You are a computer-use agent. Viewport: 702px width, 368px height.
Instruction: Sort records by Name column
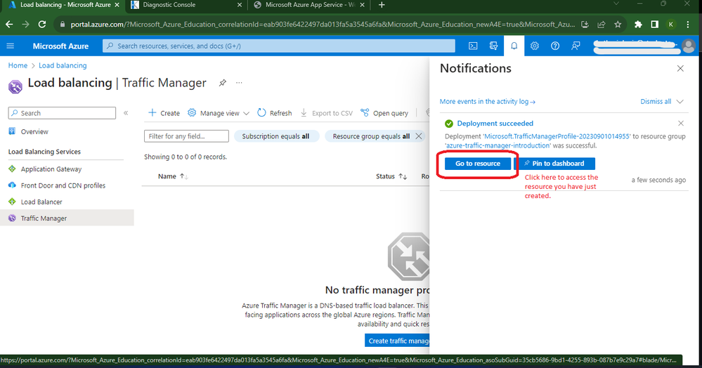click(x=173, y=176)
